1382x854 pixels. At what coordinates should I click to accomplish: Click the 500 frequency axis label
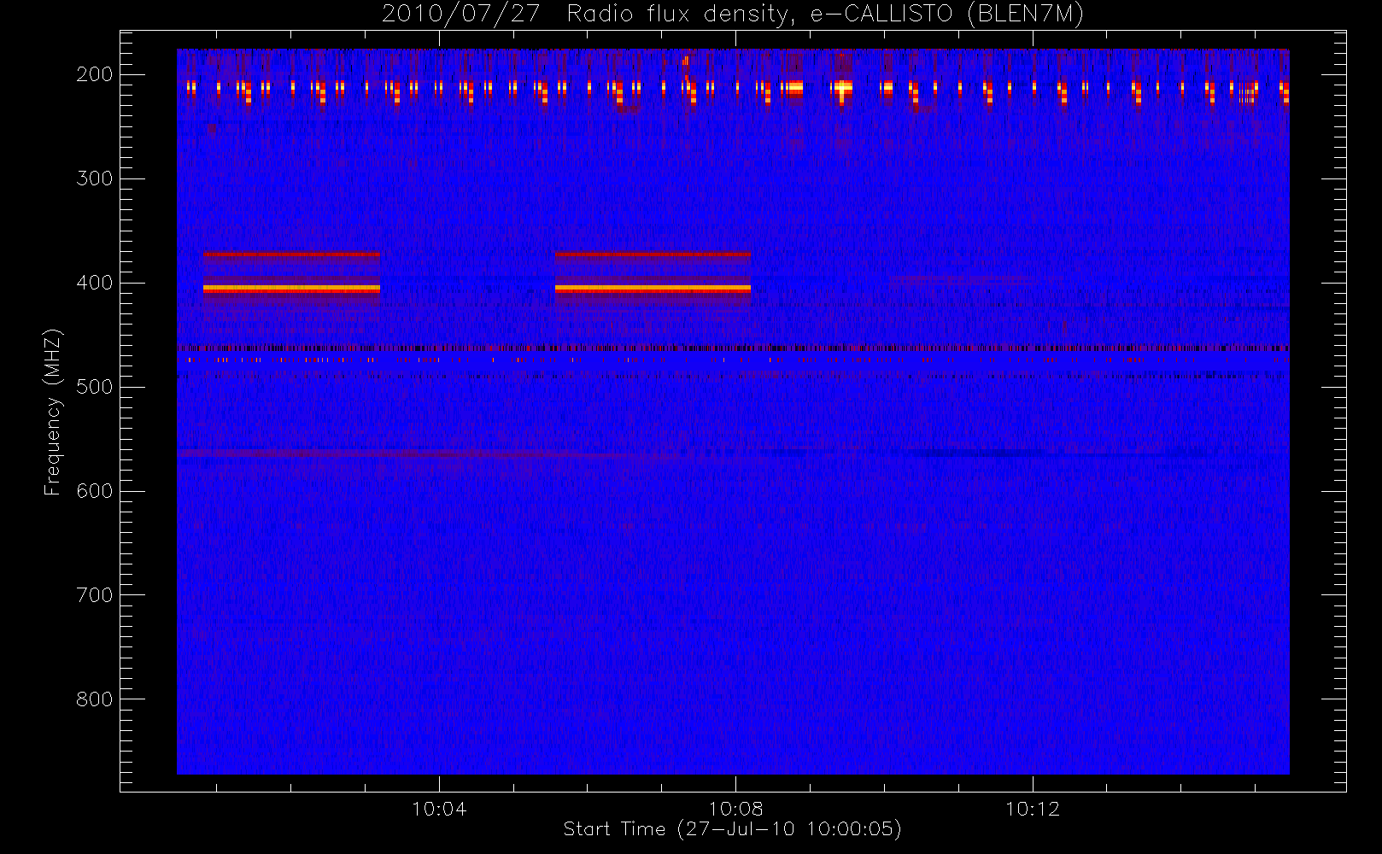point(94,387)
